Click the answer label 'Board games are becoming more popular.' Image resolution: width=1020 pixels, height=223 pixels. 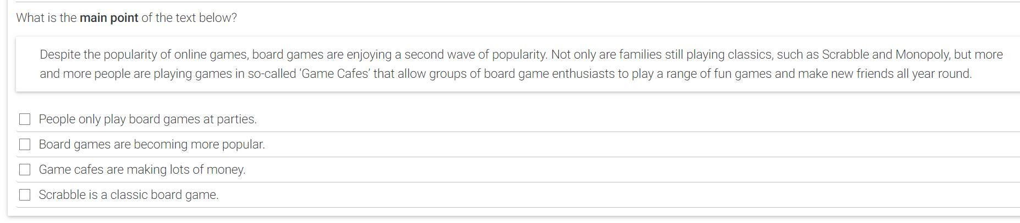coord(152,144)
